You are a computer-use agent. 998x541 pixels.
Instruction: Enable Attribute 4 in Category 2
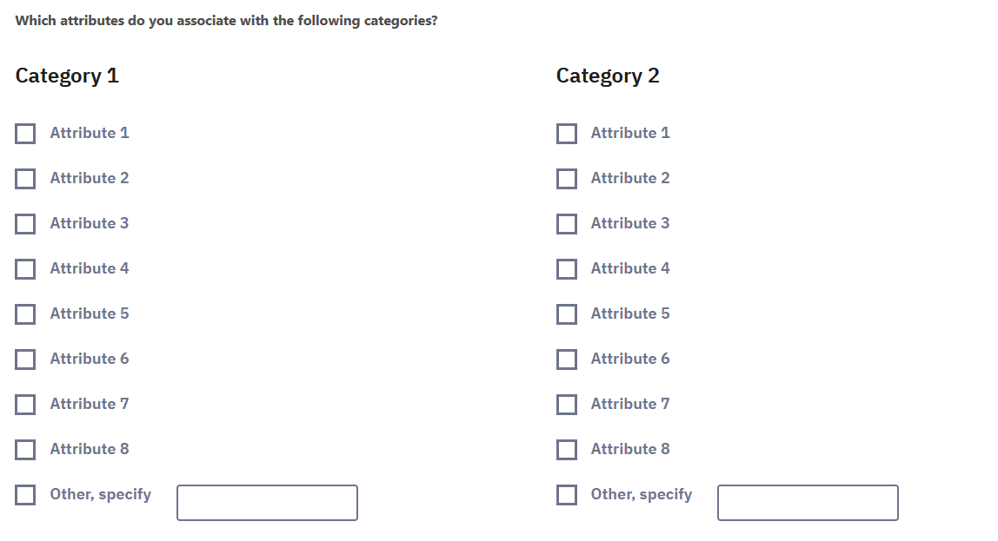pyautogui.click(x=567, y=269)
